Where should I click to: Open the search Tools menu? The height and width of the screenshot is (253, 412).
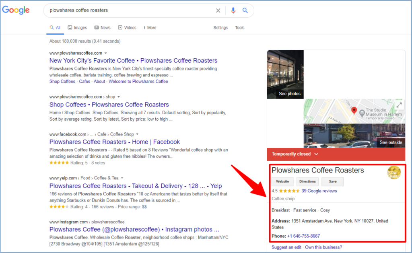coord(240,28)
